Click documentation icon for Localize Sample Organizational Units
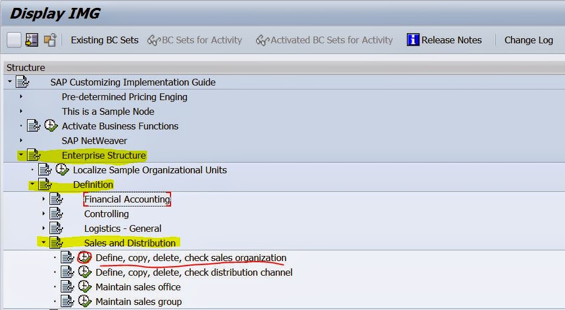565x310 pixels. tap(44, 170)
